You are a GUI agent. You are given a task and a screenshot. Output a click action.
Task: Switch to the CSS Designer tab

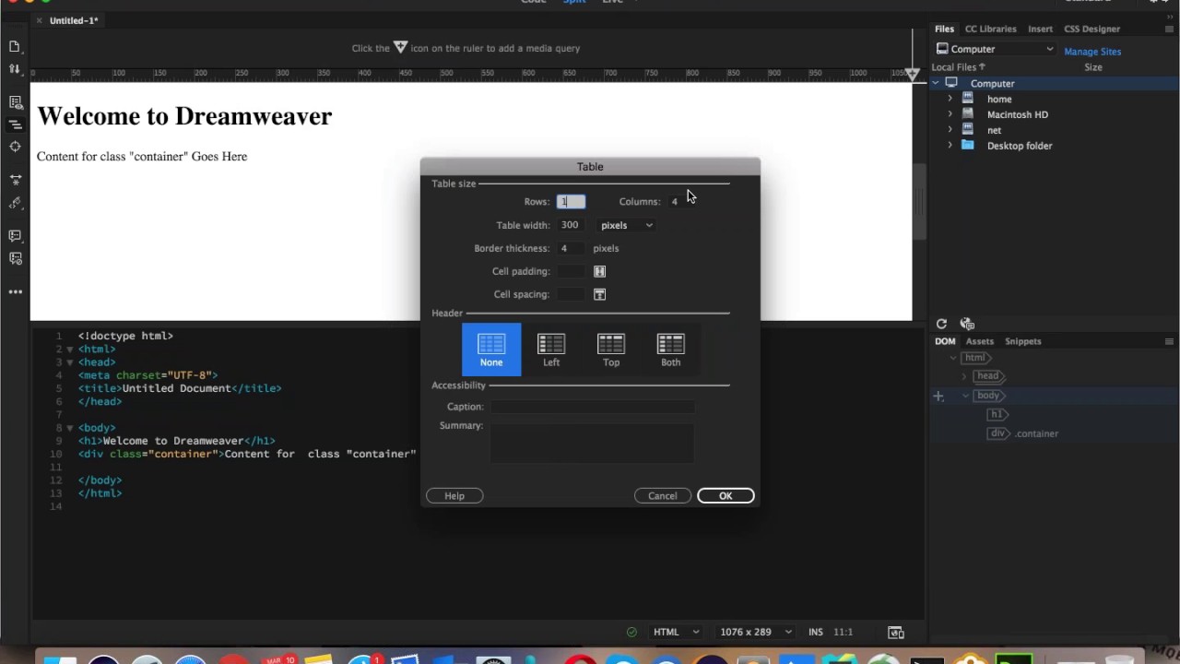tap(1091, 29)
